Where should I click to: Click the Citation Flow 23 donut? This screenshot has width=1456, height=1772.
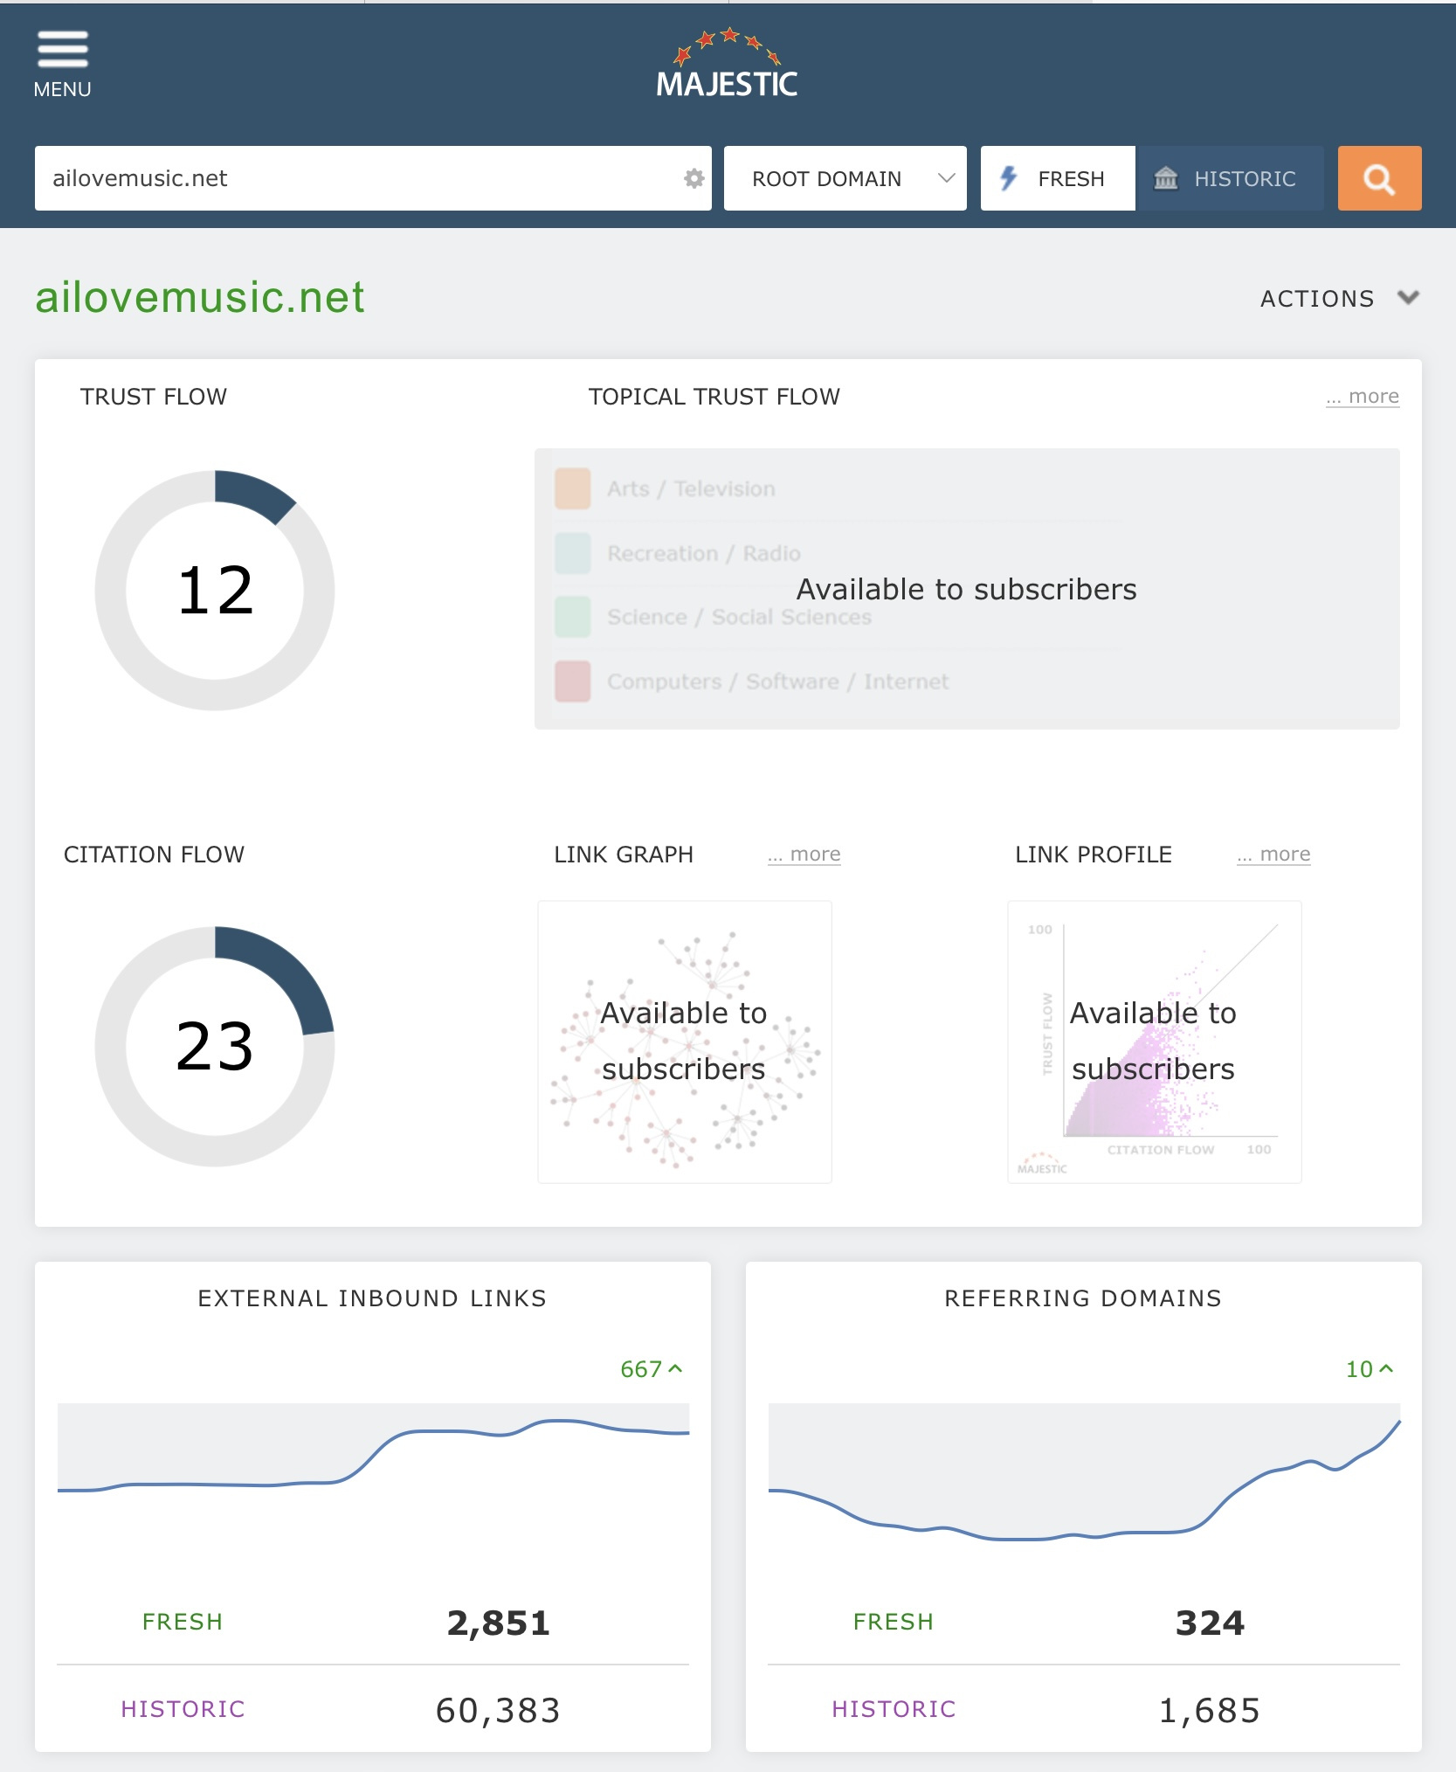pos(215,1046)
